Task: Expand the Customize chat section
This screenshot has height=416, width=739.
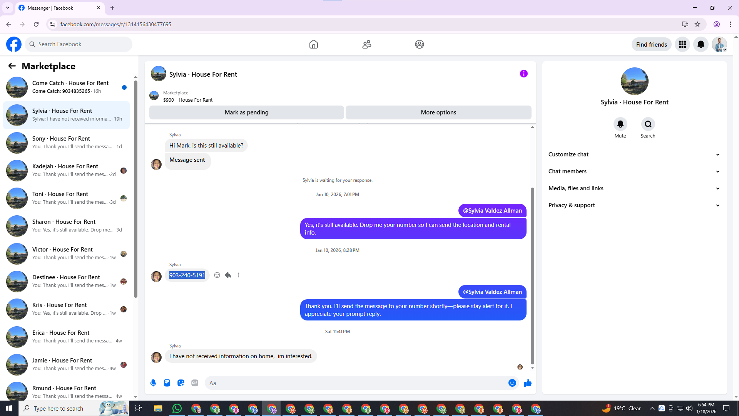Action: click(x=634, y=154)
